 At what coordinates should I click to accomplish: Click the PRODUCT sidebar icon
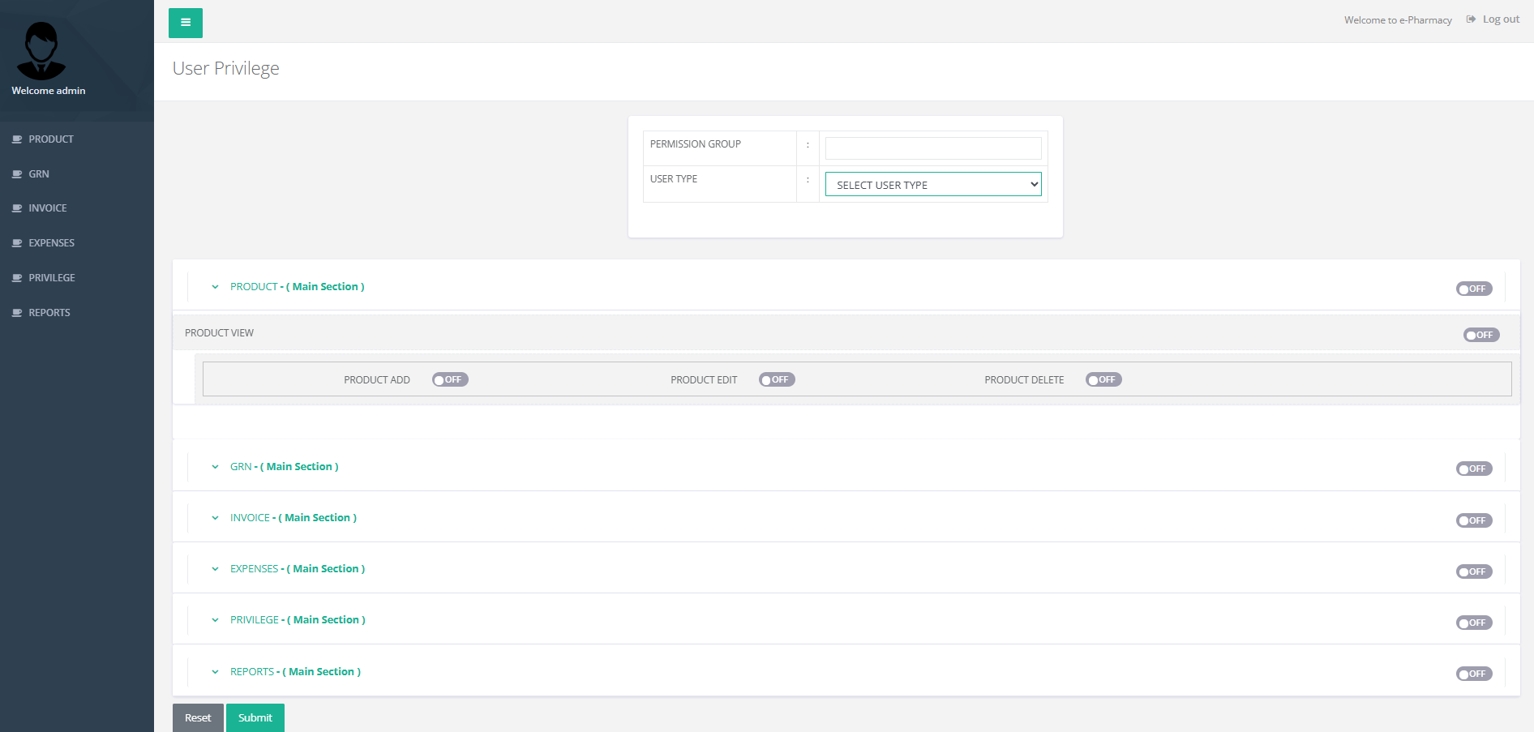(x=17, y=139)
